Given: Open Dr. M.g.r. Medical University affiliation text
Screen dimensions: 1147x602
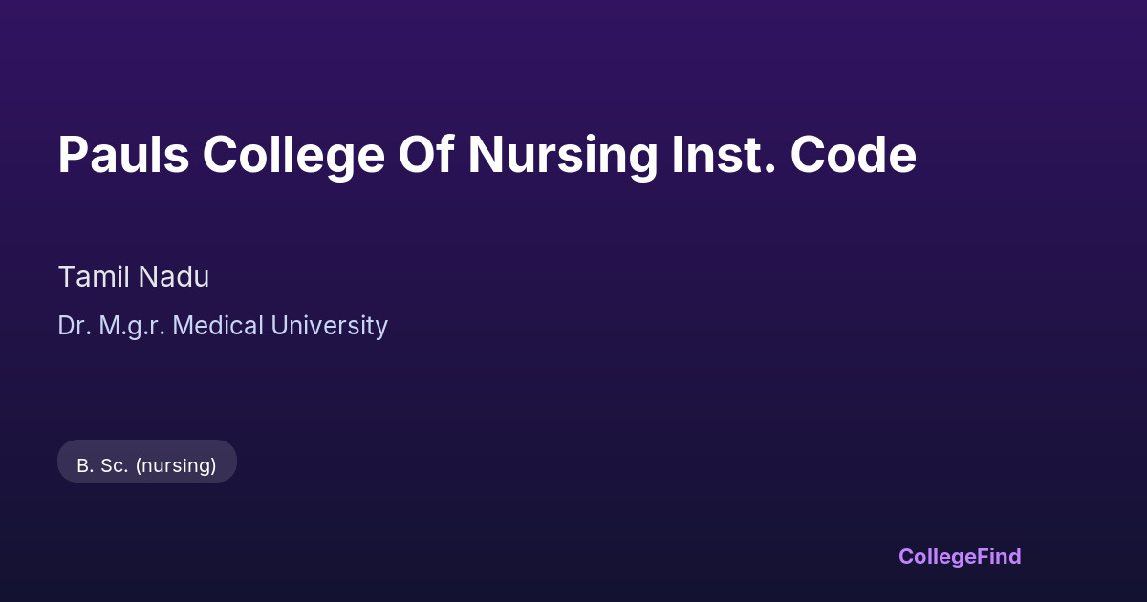Looking at the screenshot, I should [x=223, y=326].
